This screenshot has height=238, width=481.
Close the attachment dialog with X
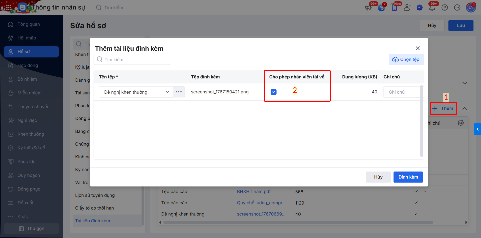[418, 48]
